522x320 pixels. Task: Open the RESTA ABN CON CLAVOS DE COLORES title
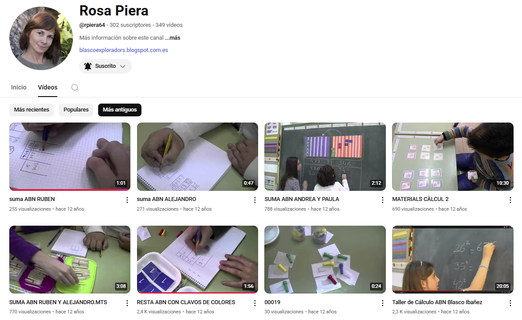point(186,302)
